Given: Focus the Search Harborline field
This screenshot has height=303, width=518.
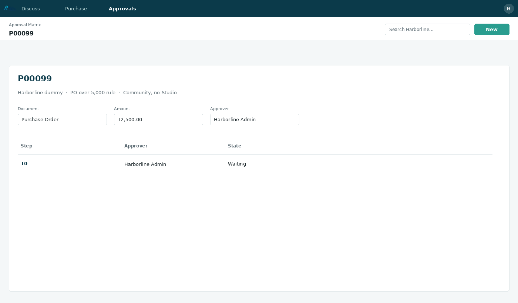Looking at the screenshot, I should (427, 30).
